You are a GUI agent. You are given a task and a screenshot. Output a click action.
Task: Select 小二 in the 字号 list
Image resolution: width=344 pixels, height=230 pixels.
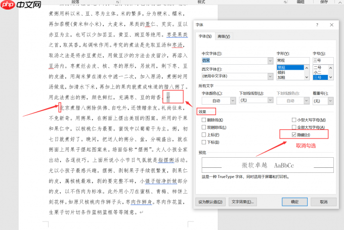pos(320,72)
